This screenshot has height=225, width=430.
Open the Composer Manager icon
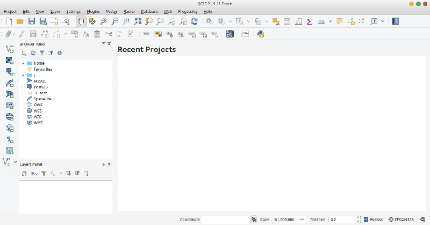(66, 21)
